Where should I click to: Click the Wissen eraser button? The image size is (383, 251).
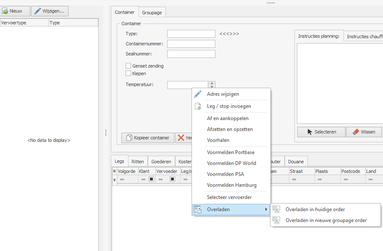click(x=364, y=132)
